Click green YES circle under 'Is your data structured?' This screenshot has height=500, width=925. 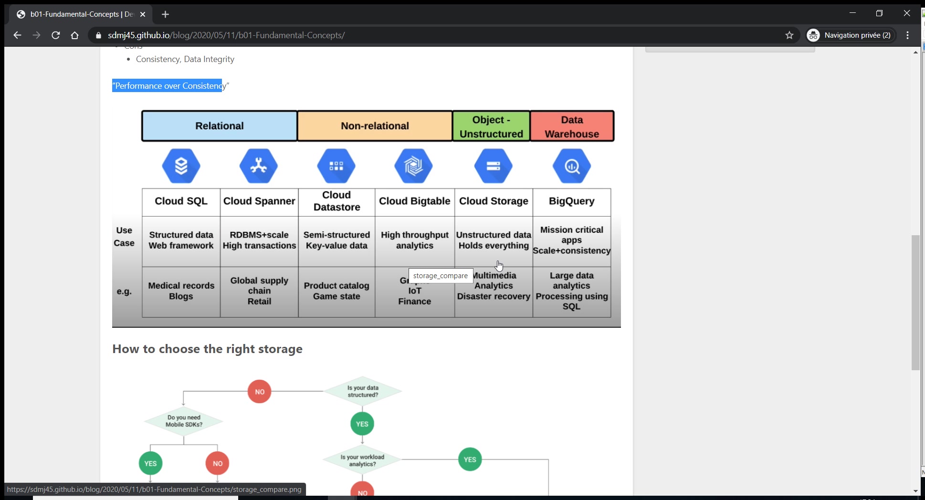[x=362, y=424]
